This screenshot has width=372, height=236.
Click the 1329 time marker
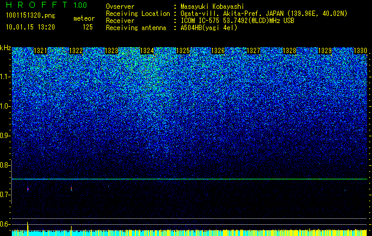click(x=325, y=51)
